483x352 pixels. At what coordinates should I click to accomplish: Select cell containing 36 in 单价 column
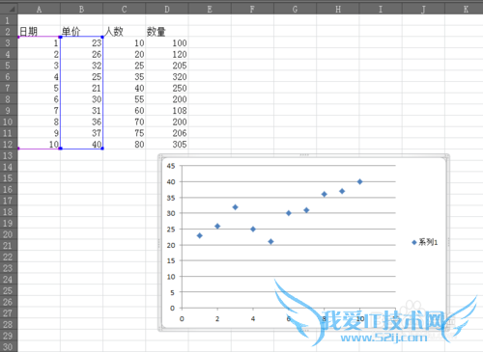tap(81, 122)
